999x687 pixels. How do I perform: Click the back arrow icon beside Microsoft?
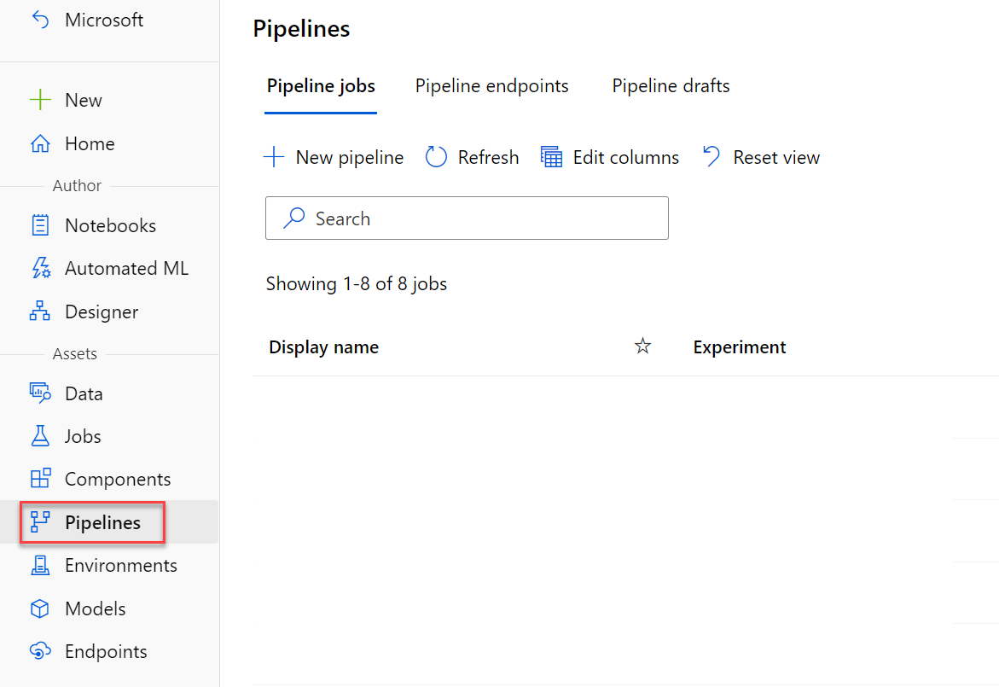(40, 20)
